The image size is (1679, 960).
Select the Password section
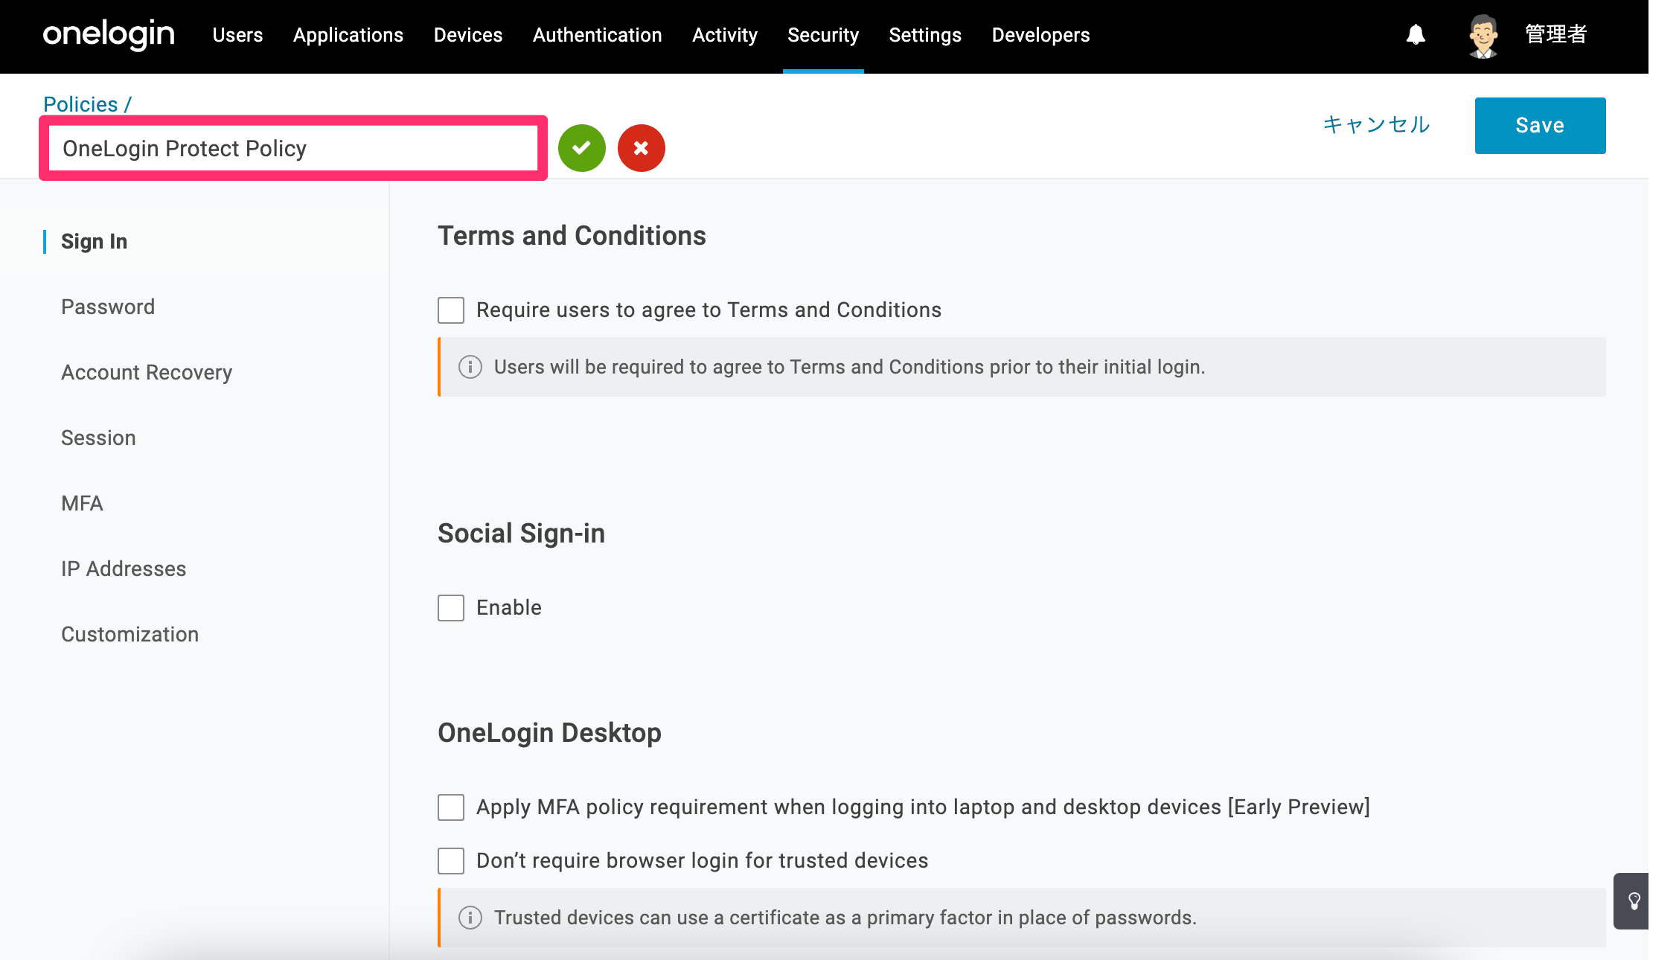pos(108,307)
